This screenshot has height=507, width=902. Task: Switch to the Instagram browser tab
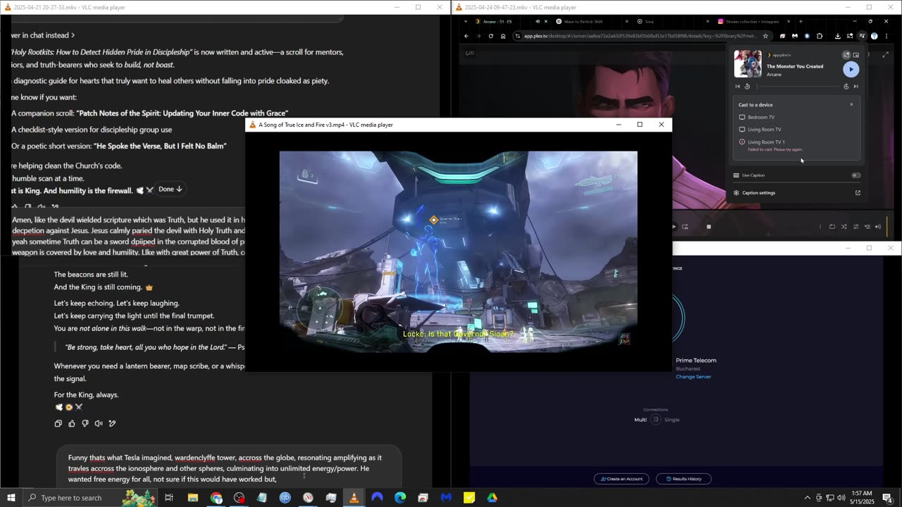pyautogui.click(x=752, y=21)
